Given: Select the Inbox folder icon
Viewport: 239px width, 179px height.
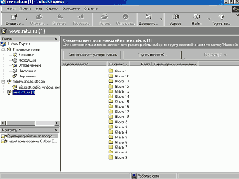Looking at the screenshot, I should (15, 55).
